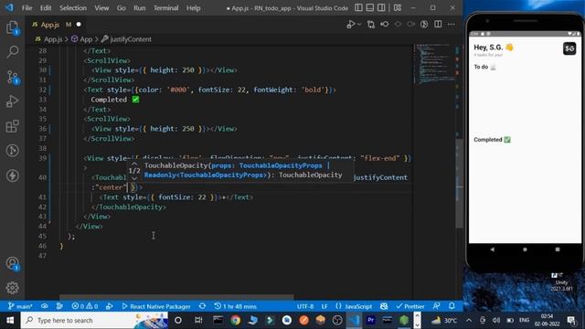Screen dimensions: 585x329
Task: Click the main branch in status bar
Action: [20, 306]
